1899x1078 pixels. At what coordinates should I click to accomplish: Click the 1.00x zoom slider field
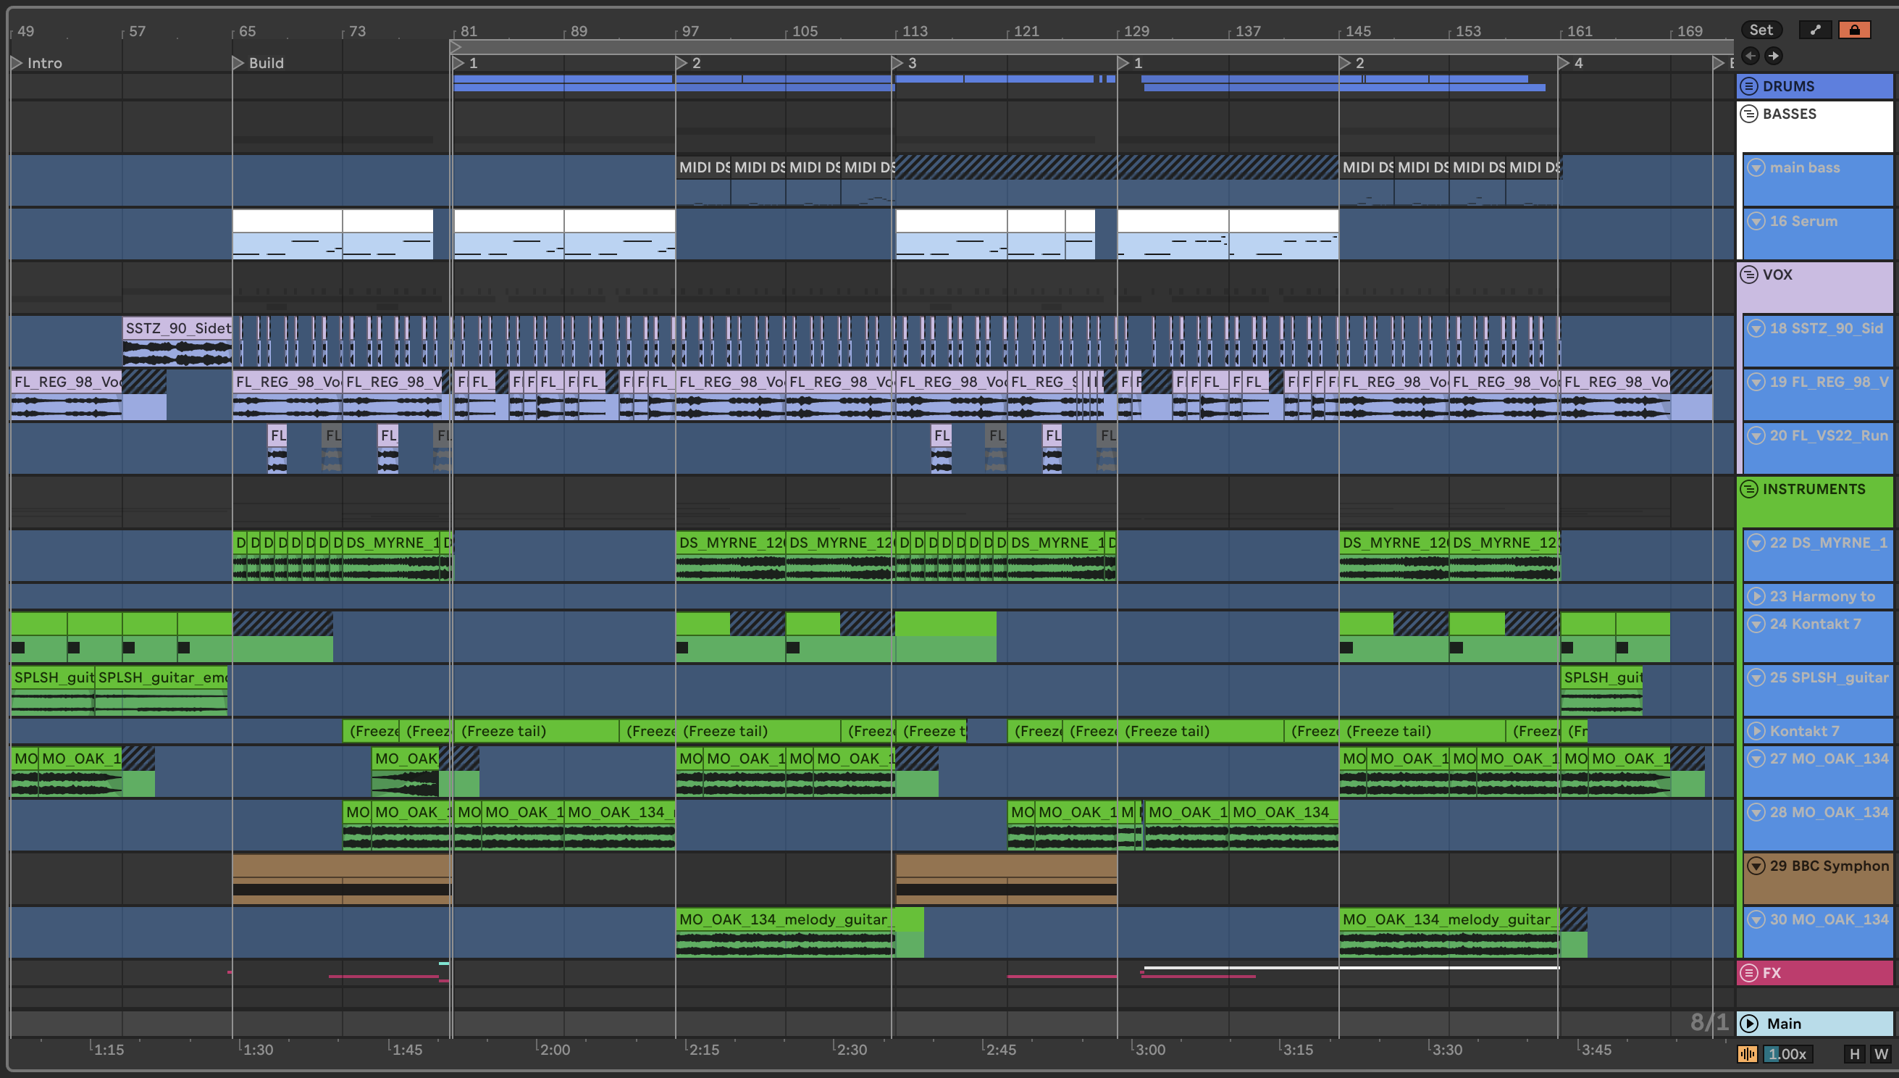tap(1787, 1053)
